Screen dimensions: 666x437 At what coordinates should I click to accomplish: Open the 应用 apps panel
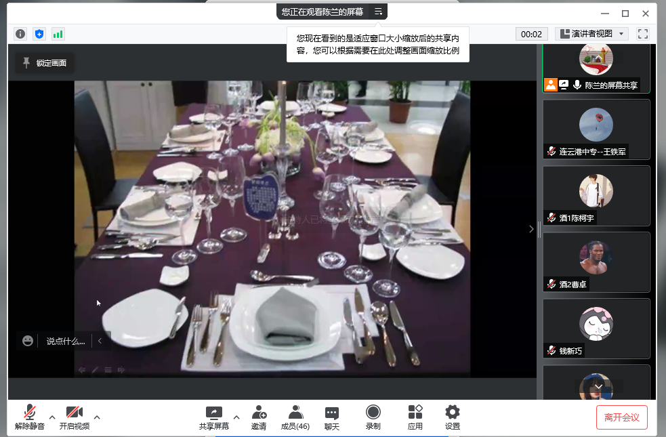point(415,417)
